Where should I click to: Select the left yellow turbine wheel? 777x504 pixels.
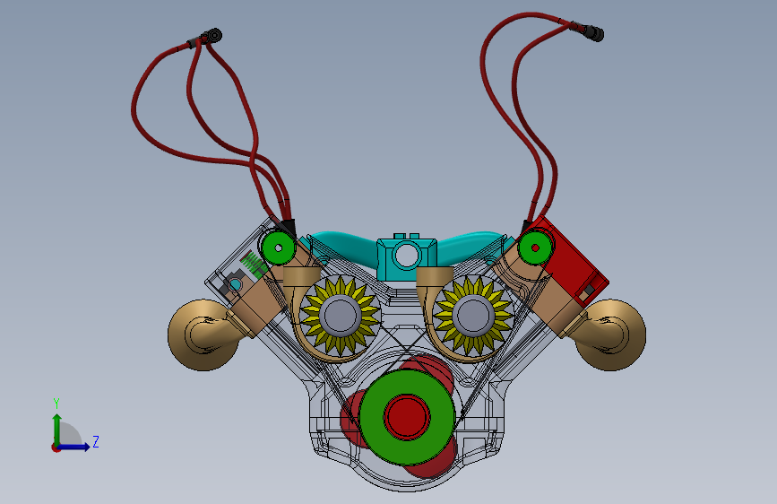pyautogui.click(x=341, y=316)
